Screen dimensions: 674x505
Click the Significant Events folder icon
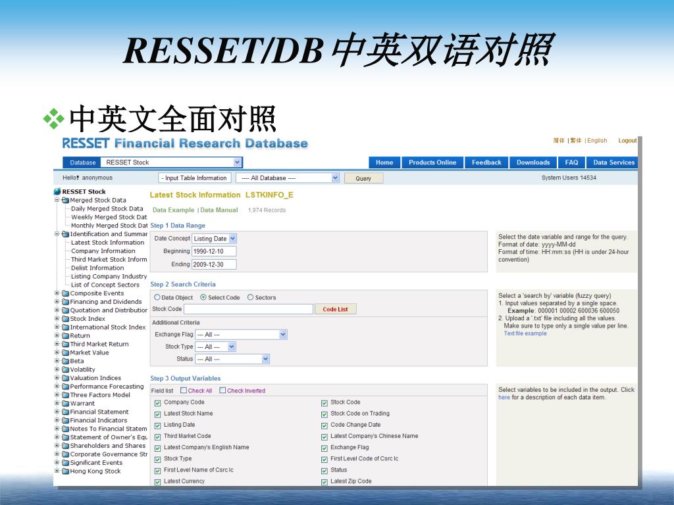pyautogui.click(x=65, y=463)
